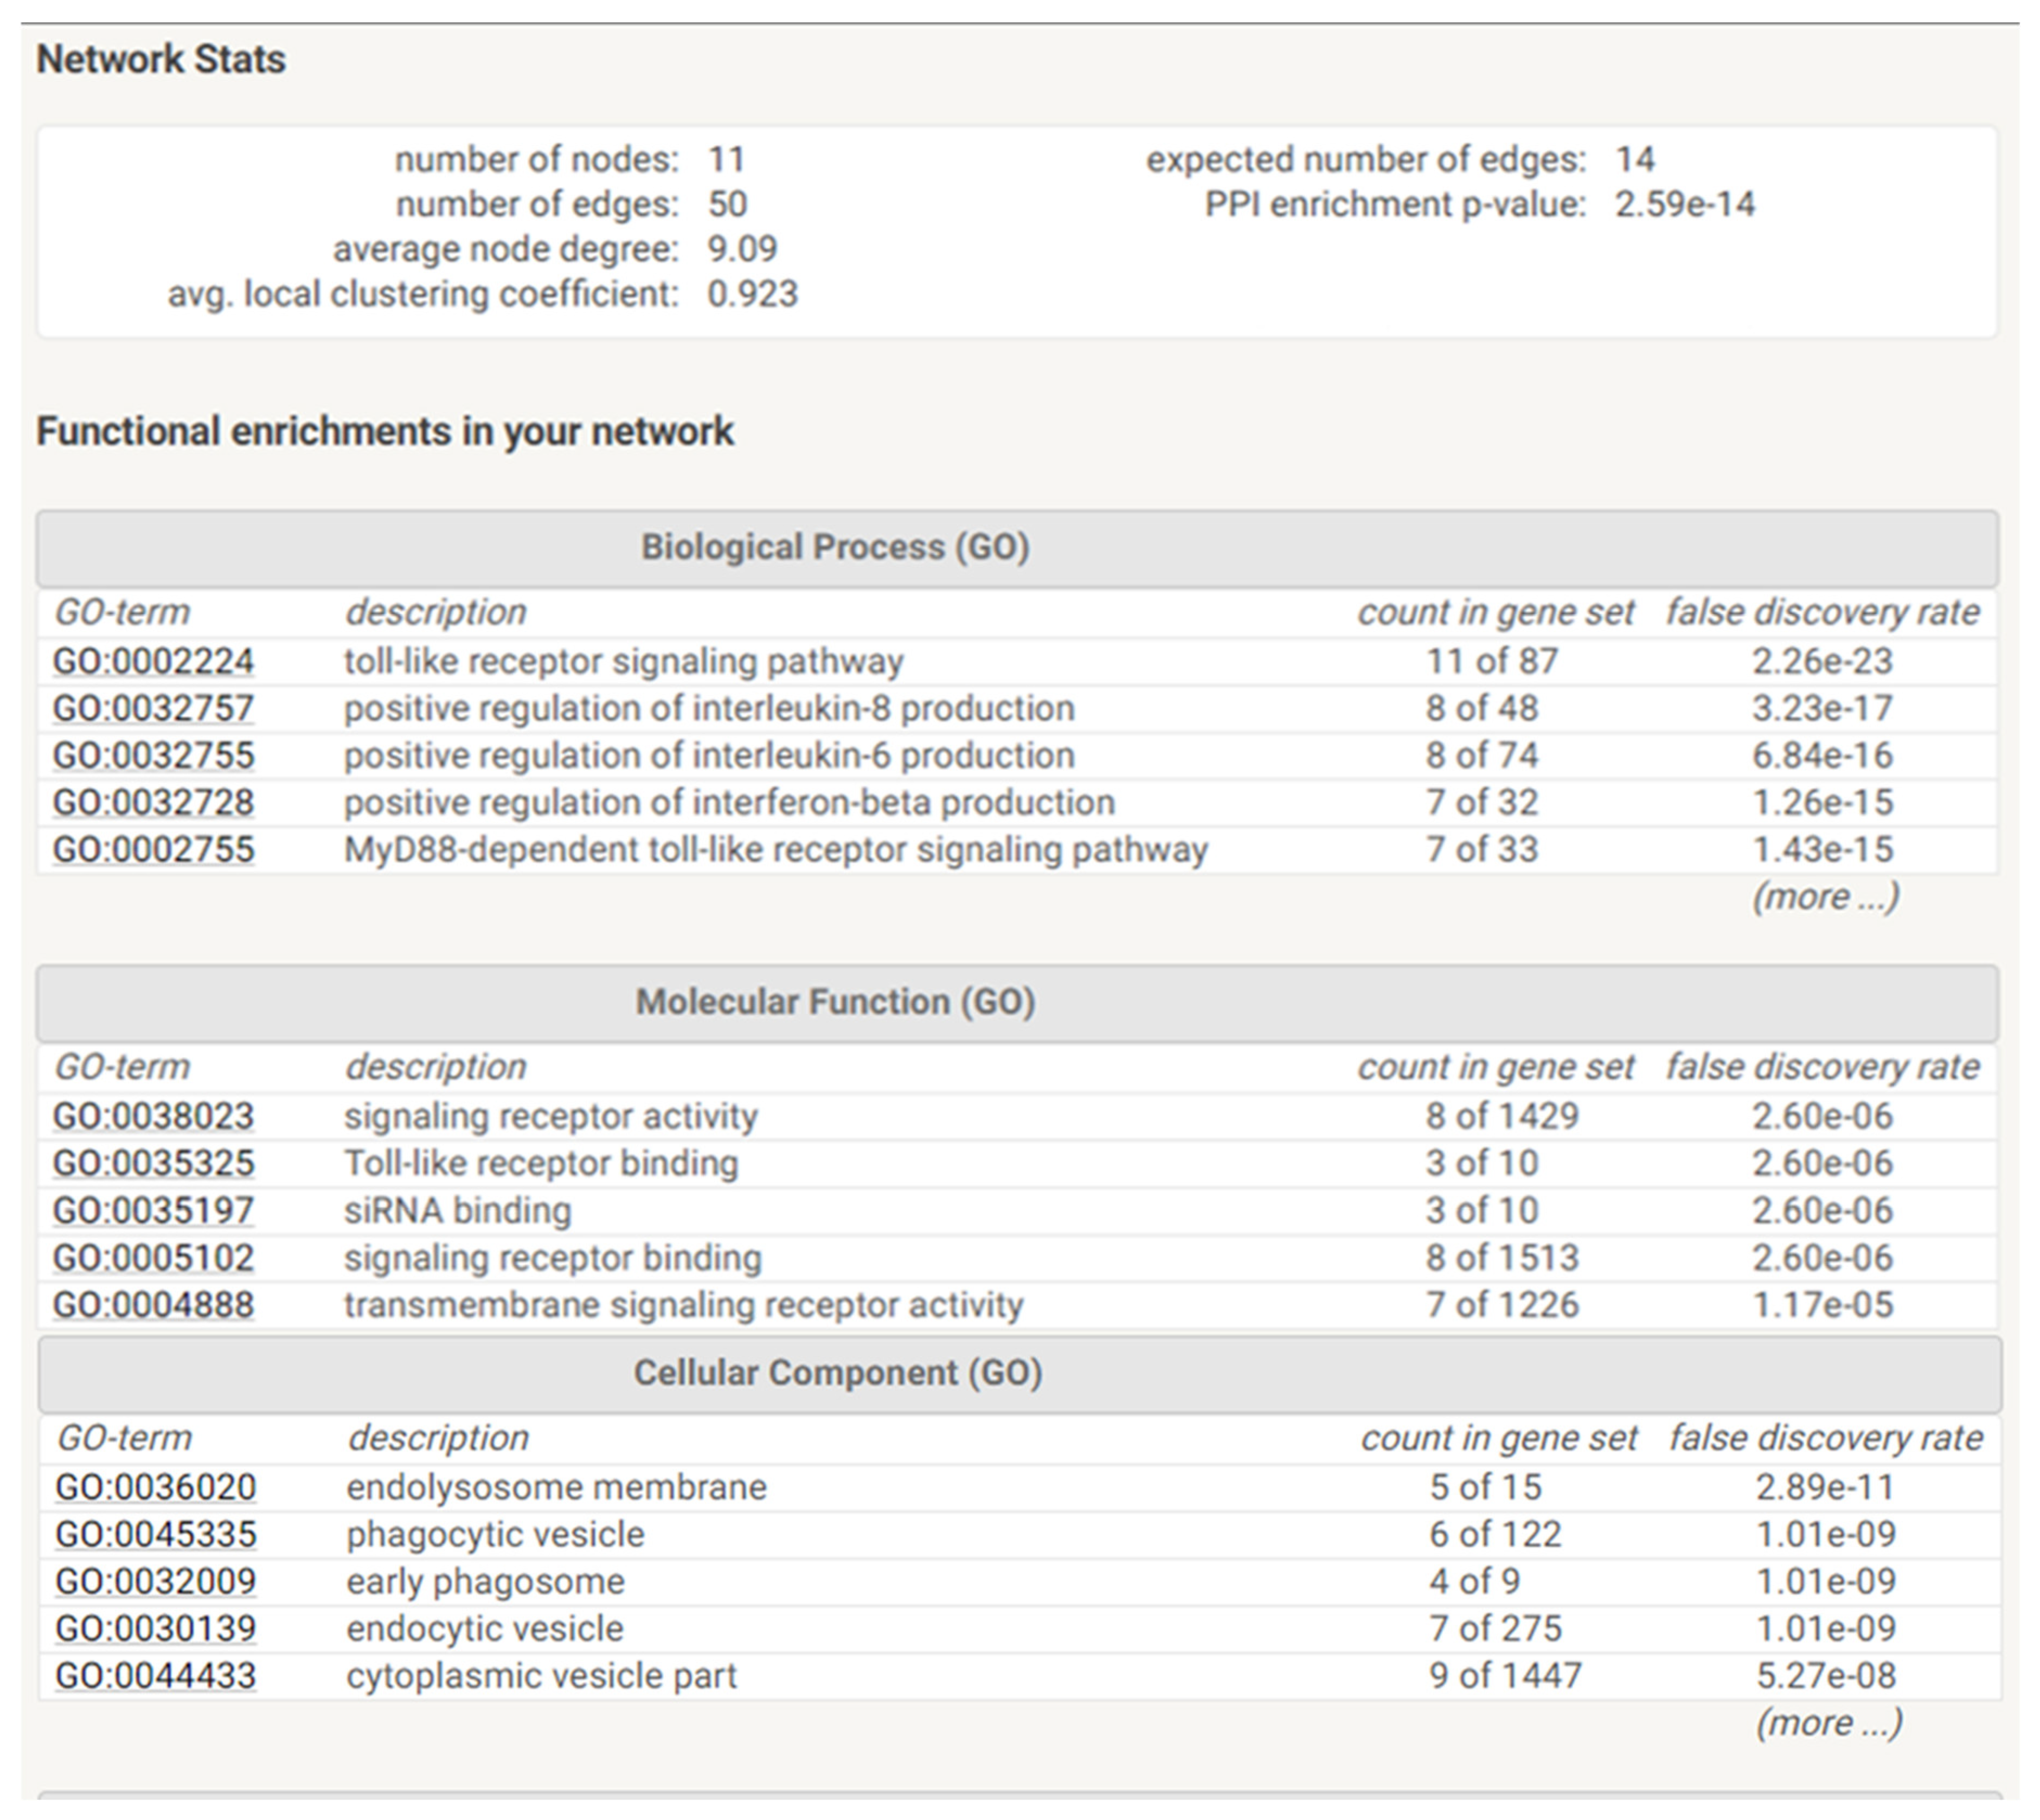The height and width of the screenshot is (1820, 2040).
Task: Click the Cellular Component (GO) header
Action: pyautogui.click(x=838, y=1373)
